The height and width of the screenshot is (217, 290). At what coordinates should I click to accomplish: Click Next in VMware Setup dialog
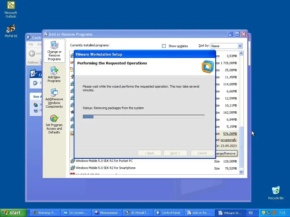(x=175, y=153)
